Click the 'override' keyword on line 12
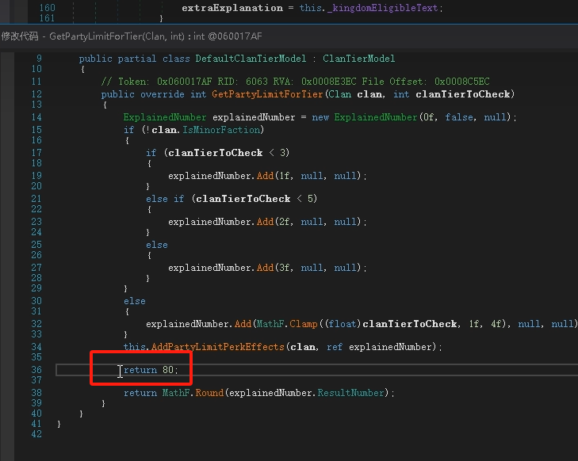Viewport: 578px width, 461px height. click(163, 94)
